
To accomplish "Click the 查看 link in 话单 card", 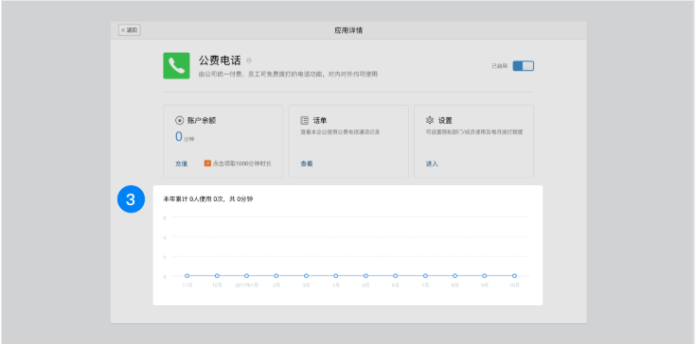I will click(306, 163).
